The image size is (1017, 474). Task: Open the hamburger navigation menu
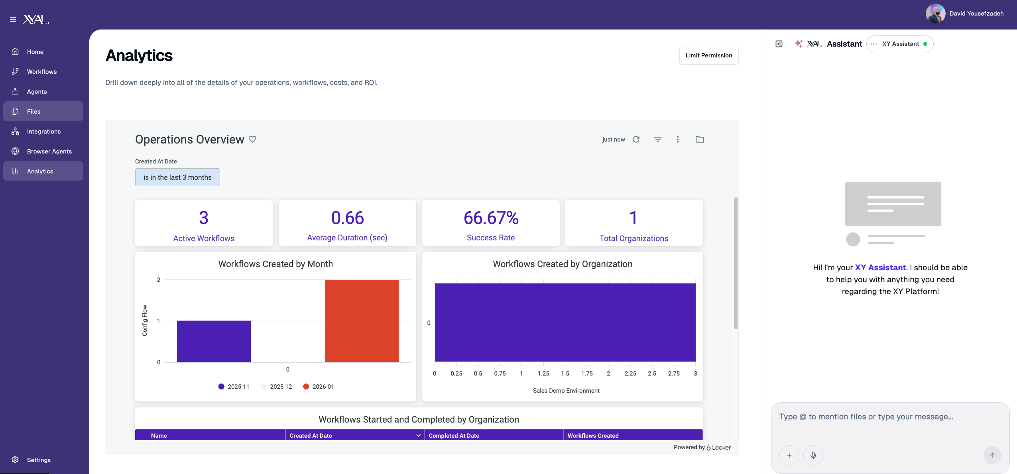13,19
